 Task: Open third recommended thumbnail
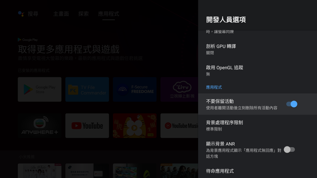point(135,171)
